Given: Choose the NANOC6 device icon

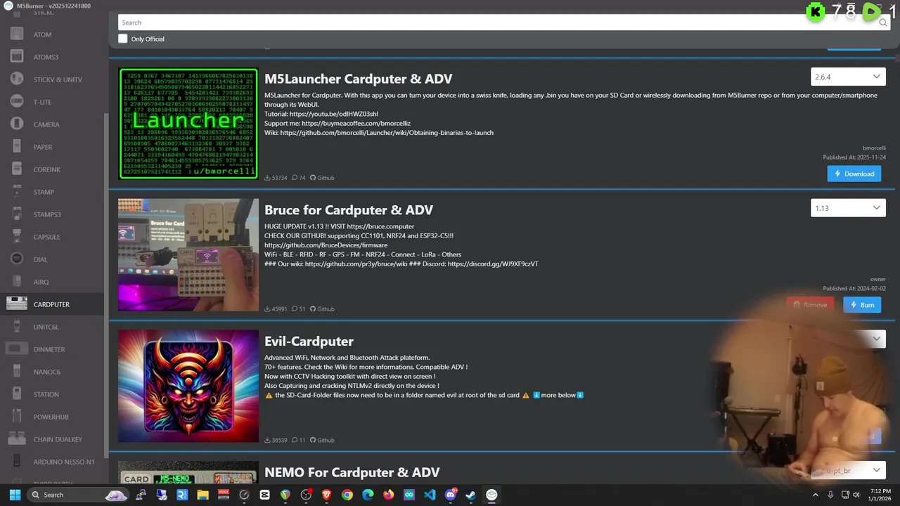Looking at the screenshot, I should (x=17, y=372).
